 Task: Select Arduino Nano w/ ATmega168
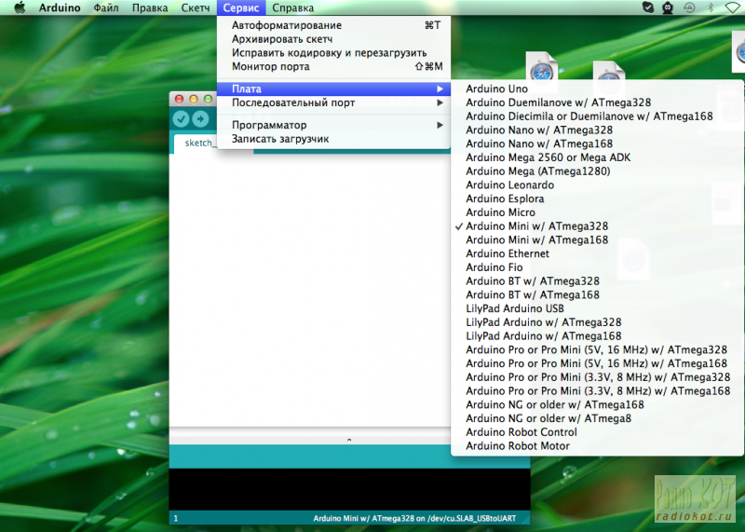(x=597, y=144)
